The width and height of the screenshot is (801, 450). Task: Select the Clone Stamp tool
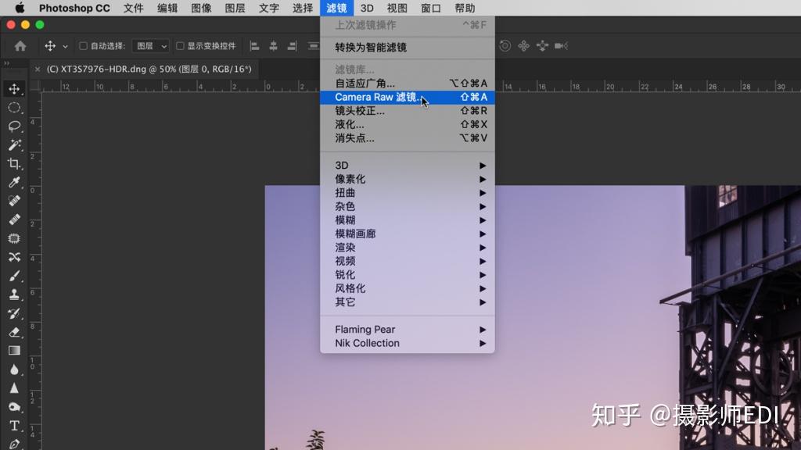coord(14,295)
